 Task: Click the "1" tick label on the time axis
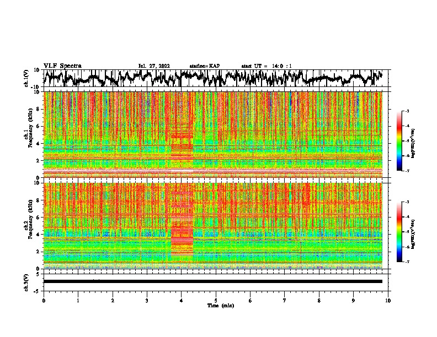(78, 301)
